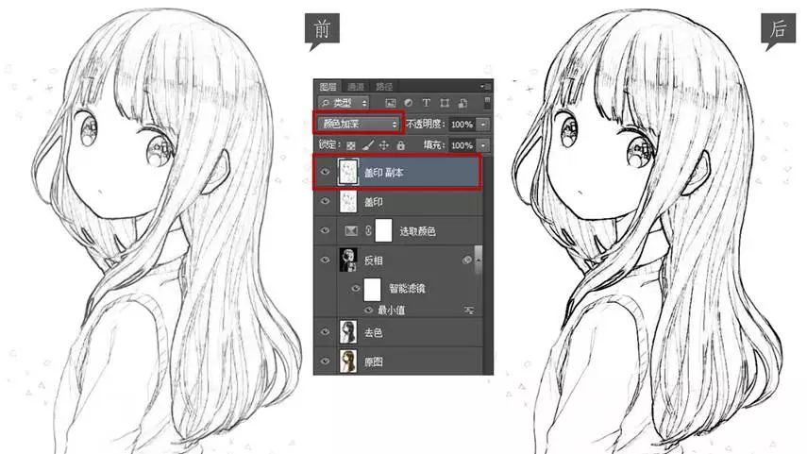Hide the 原图 layer
This screenshot has height=454, width=807.
[x=326, y=362]
